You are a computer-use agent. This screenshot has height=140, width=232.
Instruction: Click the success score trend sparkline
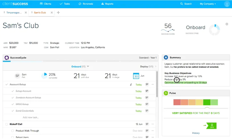click(168, 31)
